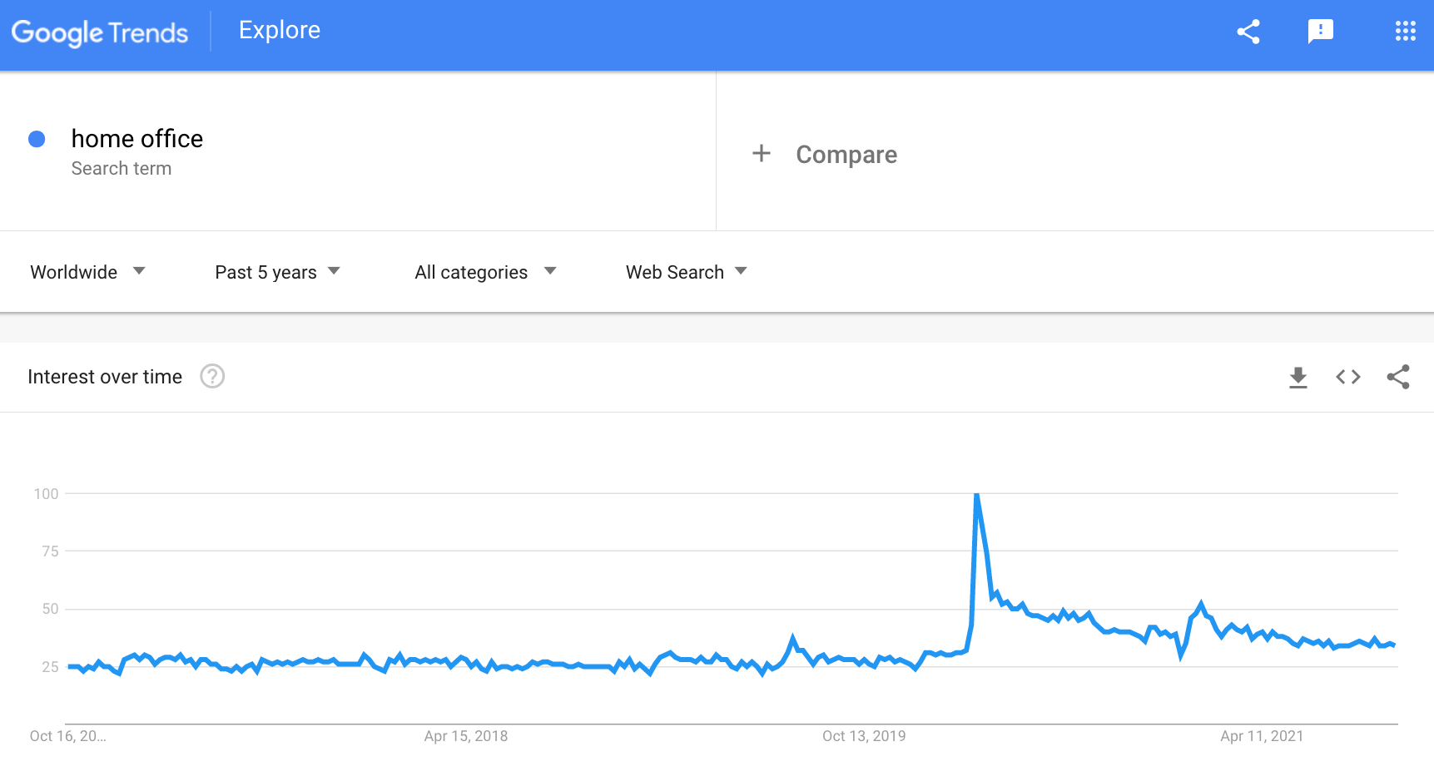
Task: Click the Apr 15, 2018 axis label
Action: point(465,736)
